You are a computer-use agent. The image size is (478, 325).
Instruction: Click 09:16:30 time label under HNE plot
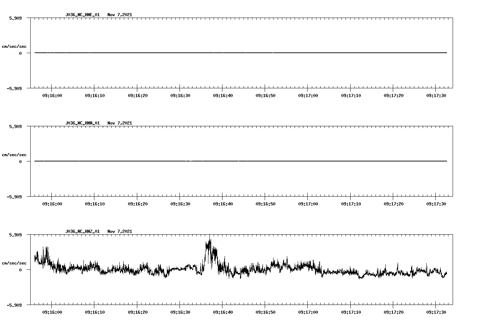click(180, 96)
